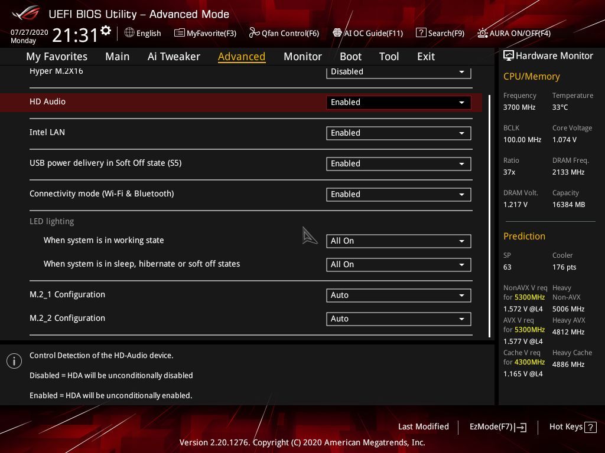Click the Hardware Monitor screen icon
This screenshot has height=453, width=605.
tap(509, 56)
